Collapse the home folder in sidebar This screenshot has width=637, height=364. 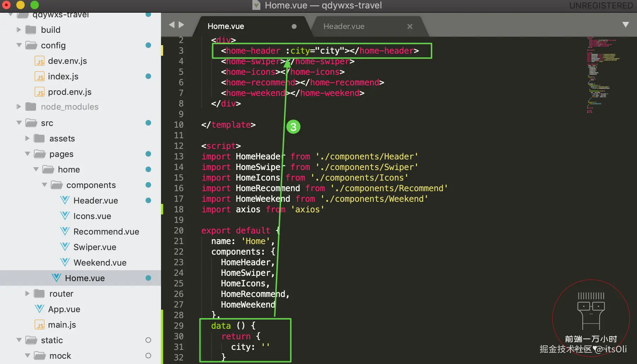(36, 169)
